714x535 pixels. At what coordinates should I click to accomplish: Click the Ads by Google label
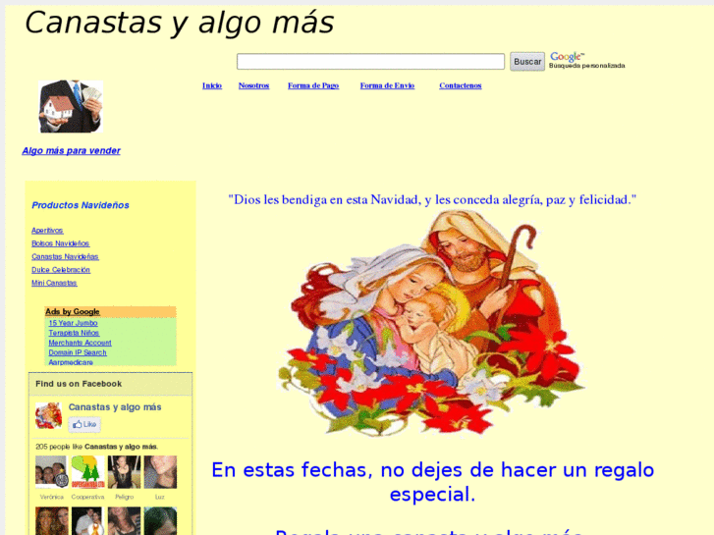(73, 311)
